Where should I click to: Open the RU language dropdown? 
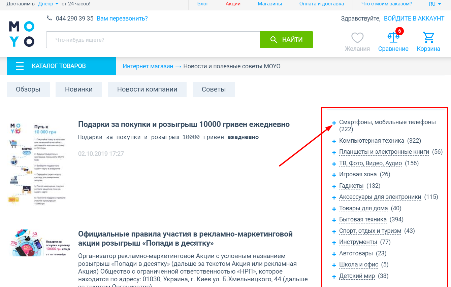[435, 4]
